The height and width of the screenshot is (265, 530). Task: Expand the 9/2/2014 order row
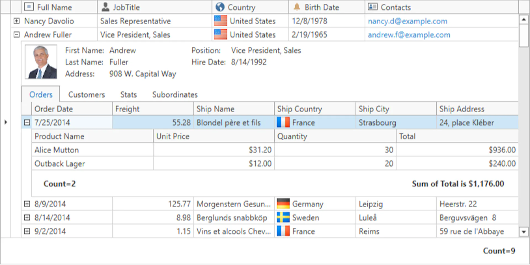click(27, 231)
